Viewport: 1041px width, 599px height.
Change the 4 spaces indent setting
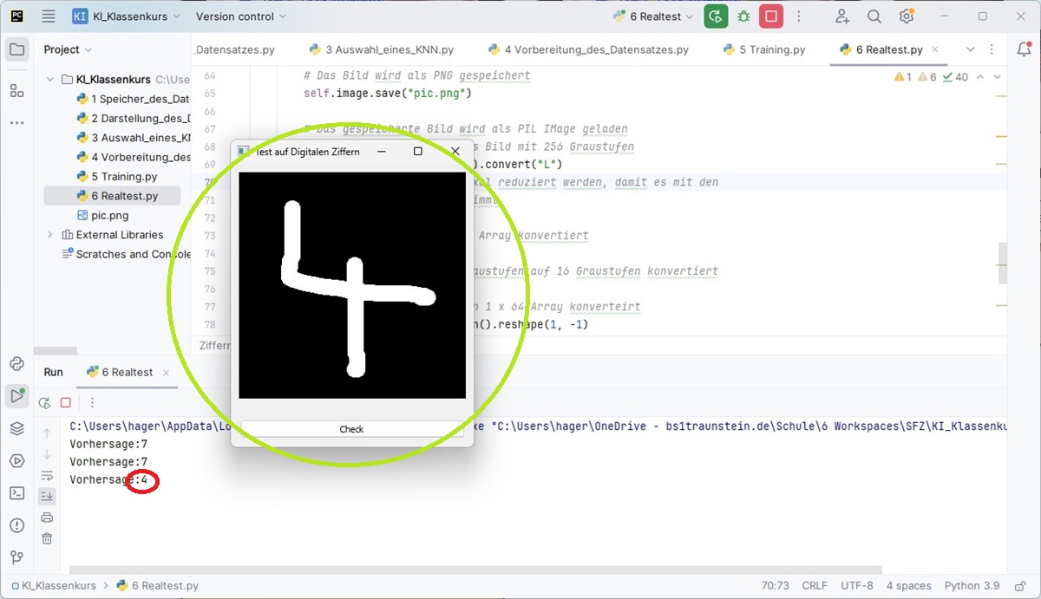pyautogui.click(x=907, y=585)
